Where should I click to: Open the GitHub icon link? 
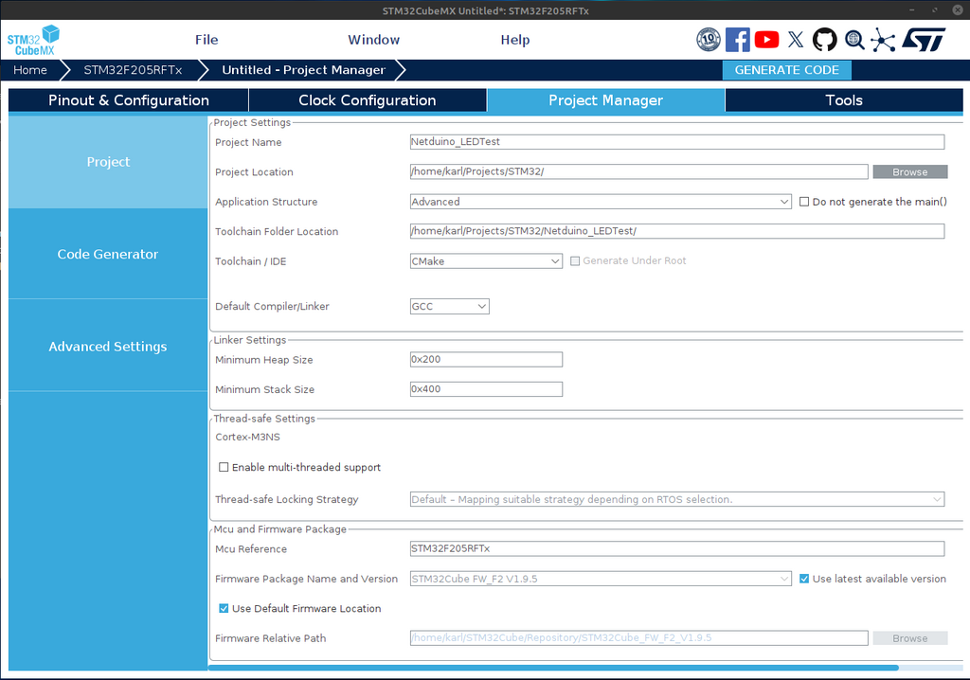(825, 40)
